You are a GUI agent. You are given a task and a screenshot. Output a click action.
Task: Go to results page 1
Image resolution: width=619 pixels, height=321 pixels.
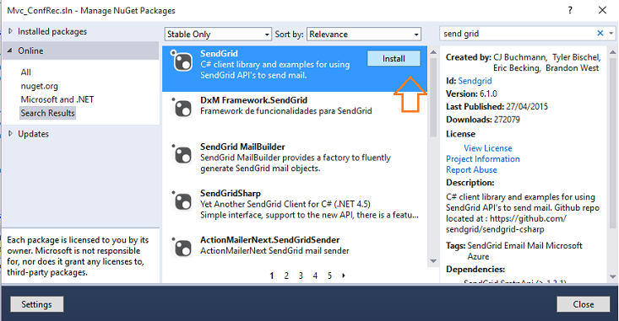[x=272, y=276]
